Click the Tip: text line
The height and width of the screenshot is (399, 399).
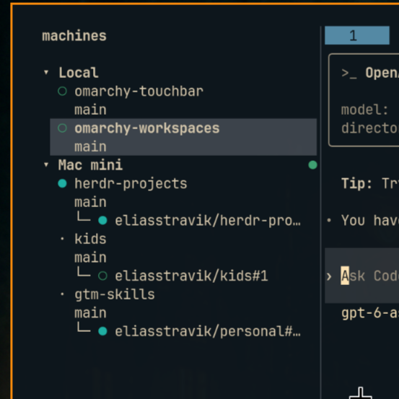[x=370, y=183]
